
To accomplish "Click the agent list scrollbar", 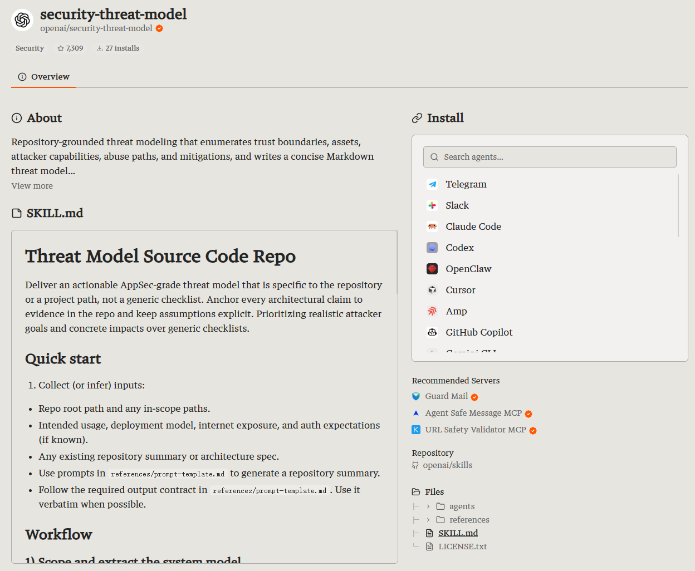I will [678, 205].
